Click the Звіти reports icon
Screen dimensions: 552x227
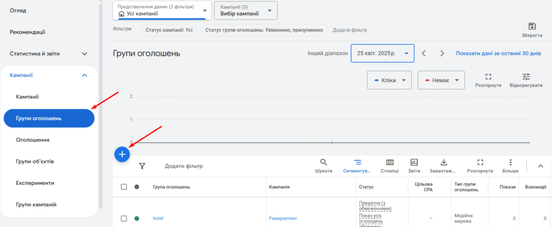point(414,163)
